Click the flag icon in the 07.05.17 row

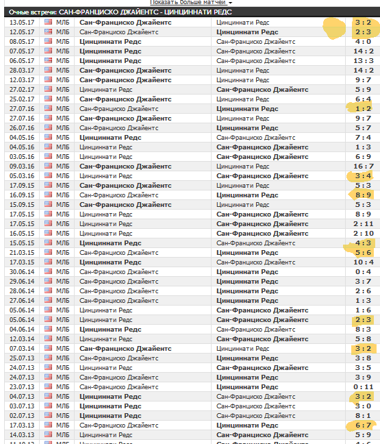49,51
